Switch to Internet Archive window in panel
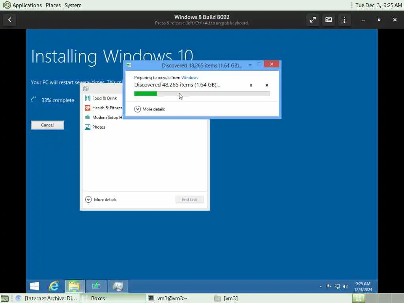The height and width of the screenshot is (303, 404). click(x=47, y=298)
